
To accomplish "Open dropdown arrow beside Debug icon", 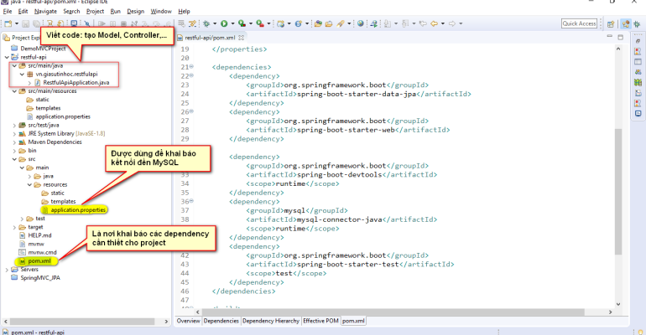I will [x=215, y=23].
